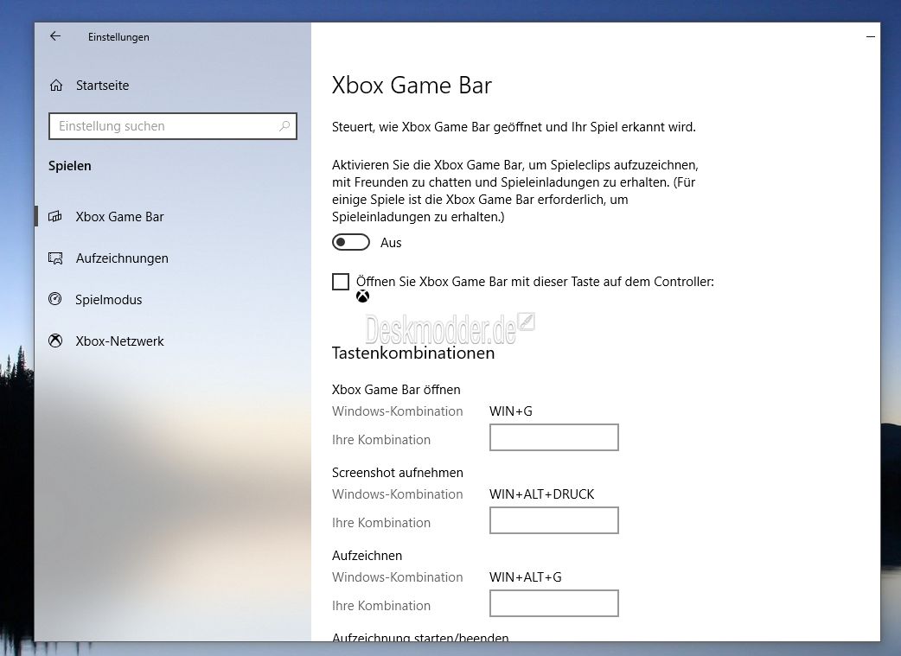Select the Spielmodus gauge icon
The width and height of the screenshot is (901, 656).
55,299
